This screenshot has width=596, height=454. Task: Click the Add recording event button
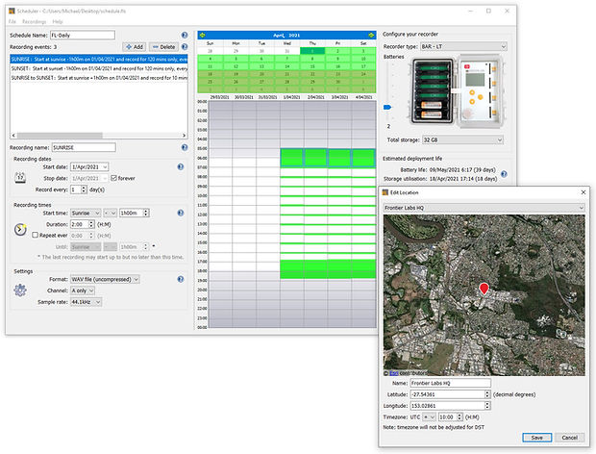(x=135, y=47)
